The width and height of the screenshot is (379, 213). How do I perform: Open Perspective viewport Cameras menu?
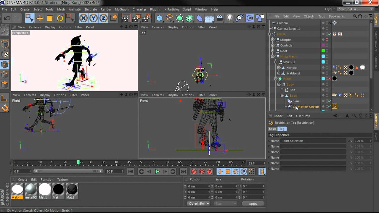[x=35, y=27]
